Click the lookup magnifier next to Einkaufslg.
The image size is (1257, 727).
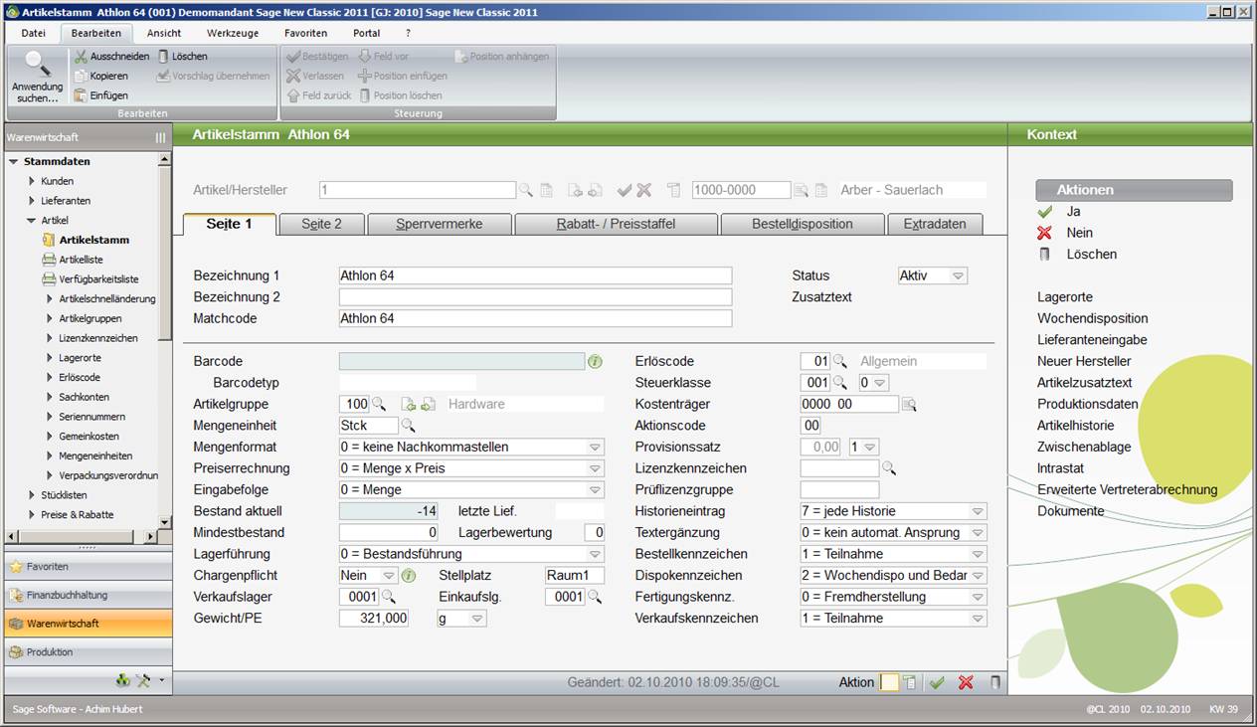tap(595, 597)
